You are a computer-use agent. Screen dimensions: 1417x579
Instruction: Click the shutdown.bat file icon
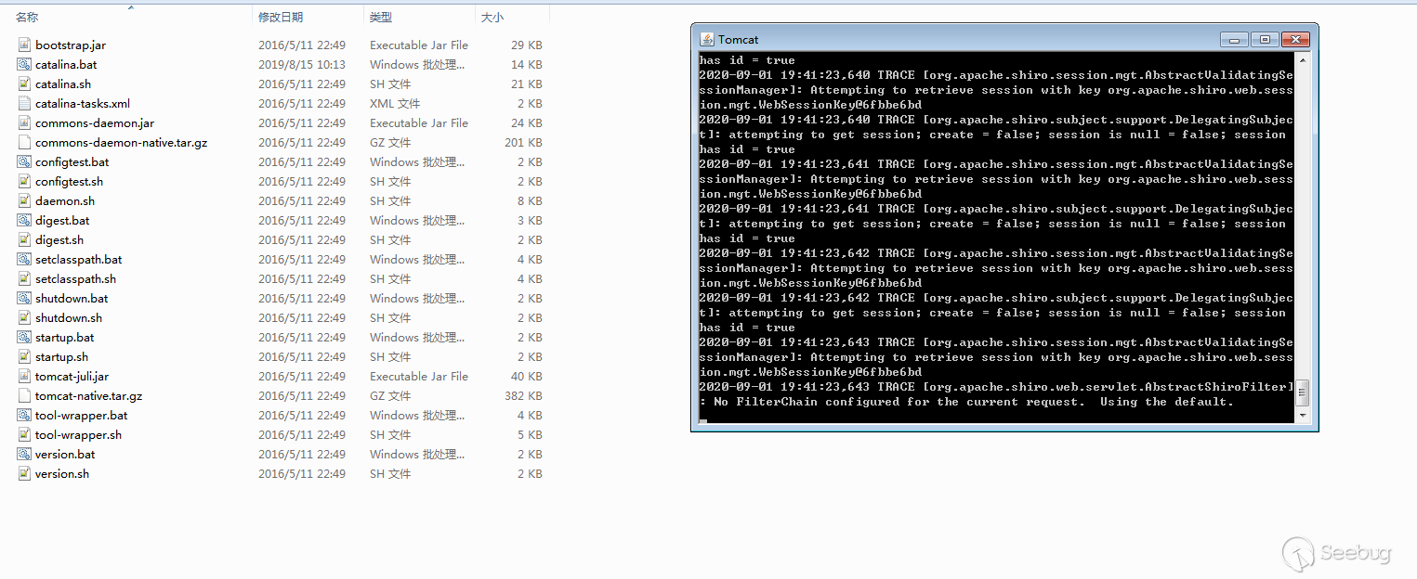point(24,298)
